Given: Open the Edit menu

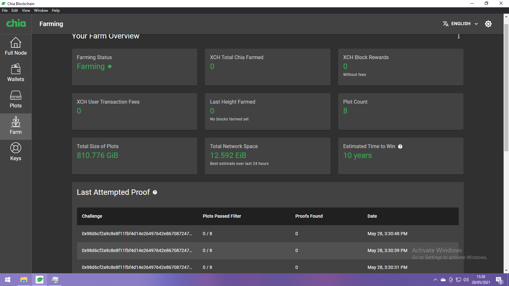Looking at the screenshot, I should 15,10.
